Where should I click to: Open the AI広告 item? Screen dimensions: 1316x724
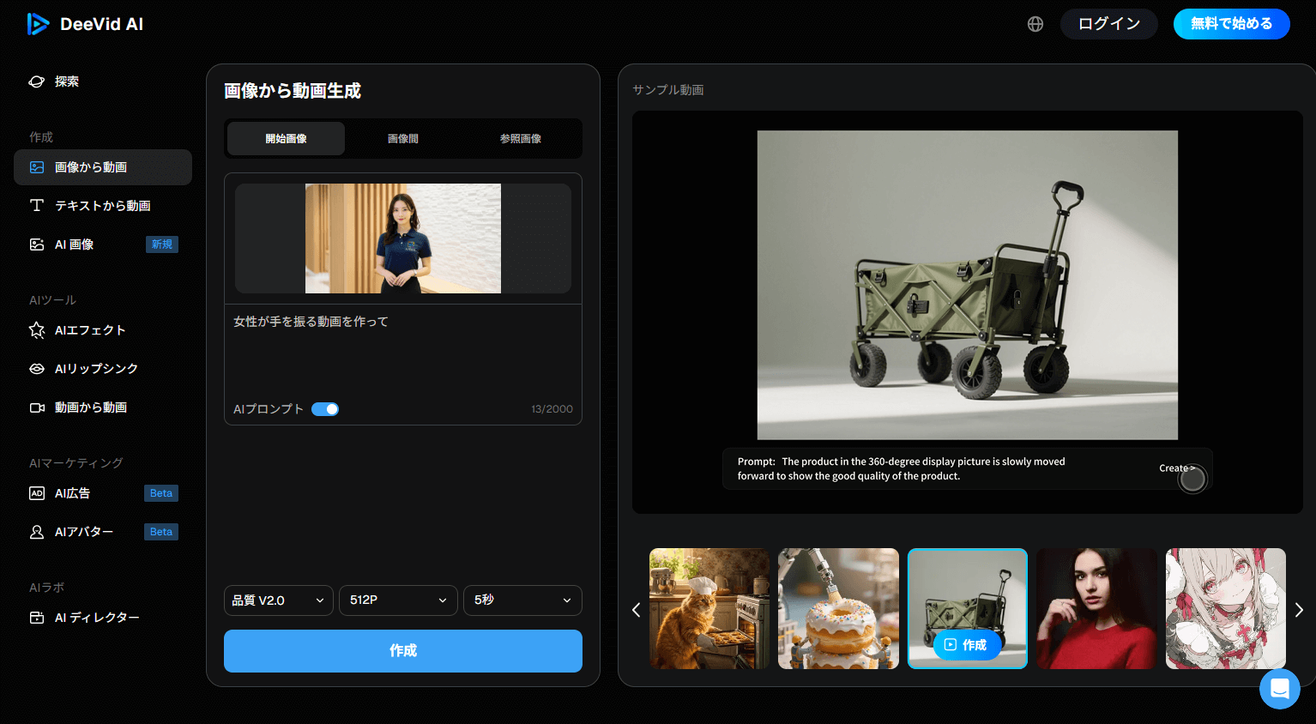(x=73, y=493)
